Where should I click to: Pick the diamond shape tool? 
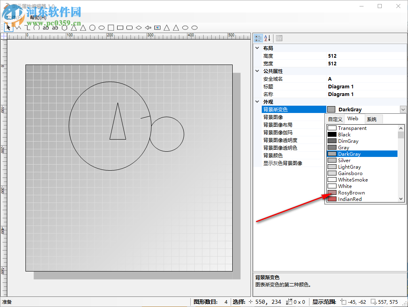tap(139, 27)
